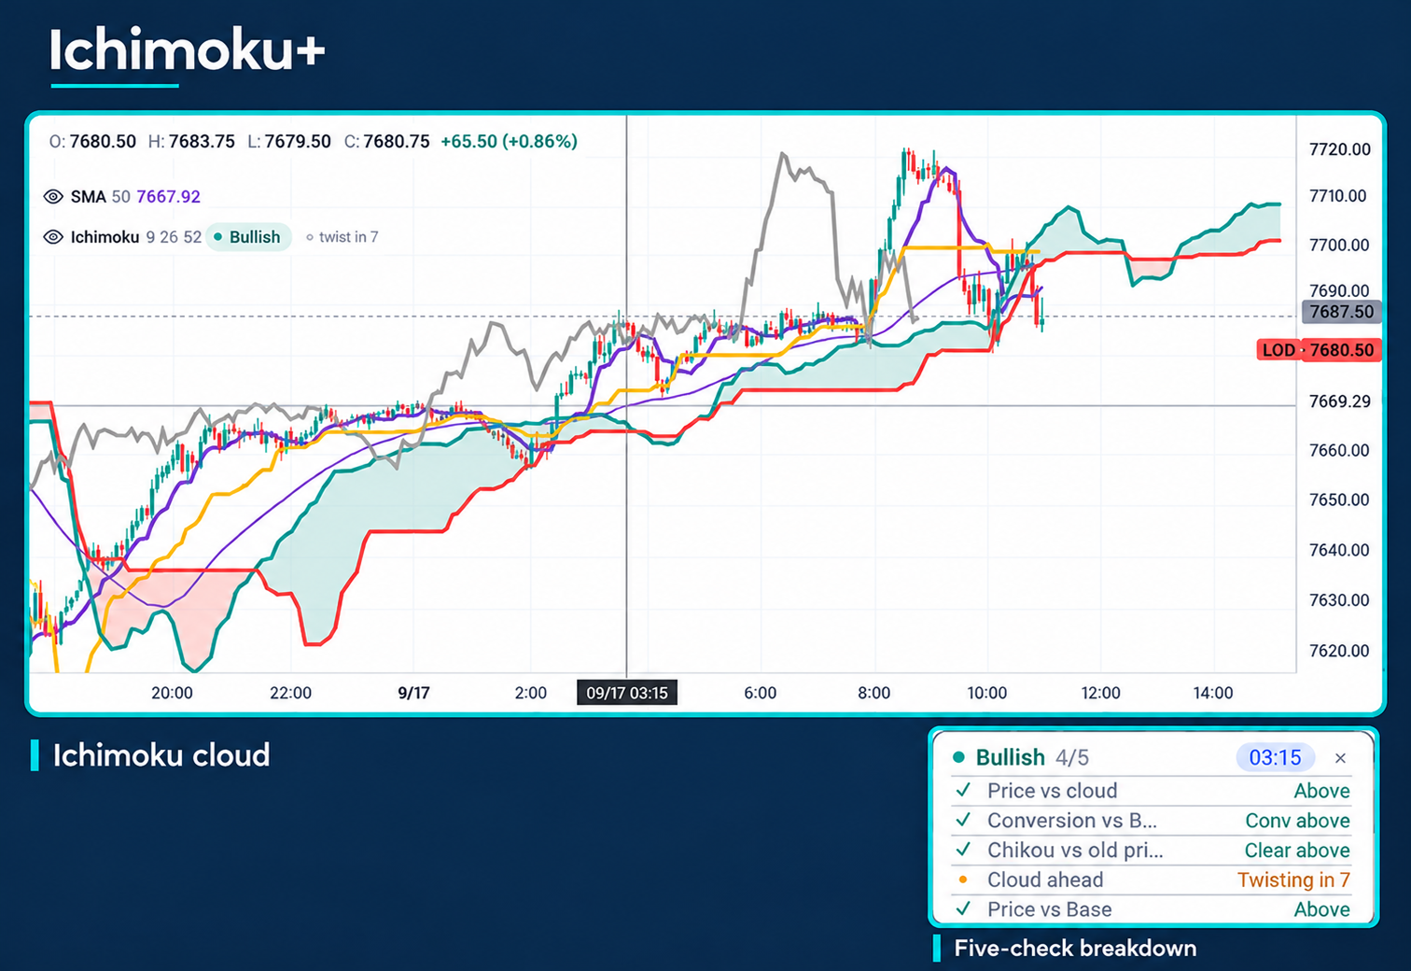Click the 7720.00 price axis label

pos(1340,149)
